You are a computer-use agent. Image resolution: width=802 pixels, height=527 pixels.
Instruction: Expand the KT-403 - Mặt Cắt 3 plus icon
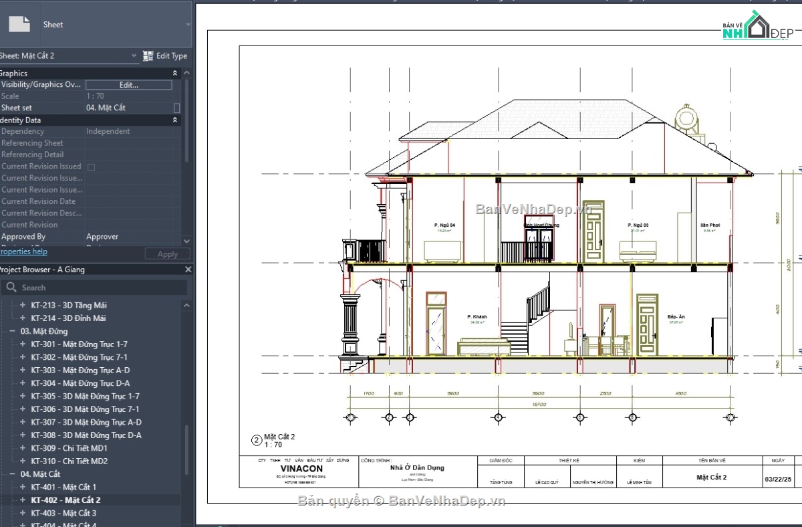point(23,513)
